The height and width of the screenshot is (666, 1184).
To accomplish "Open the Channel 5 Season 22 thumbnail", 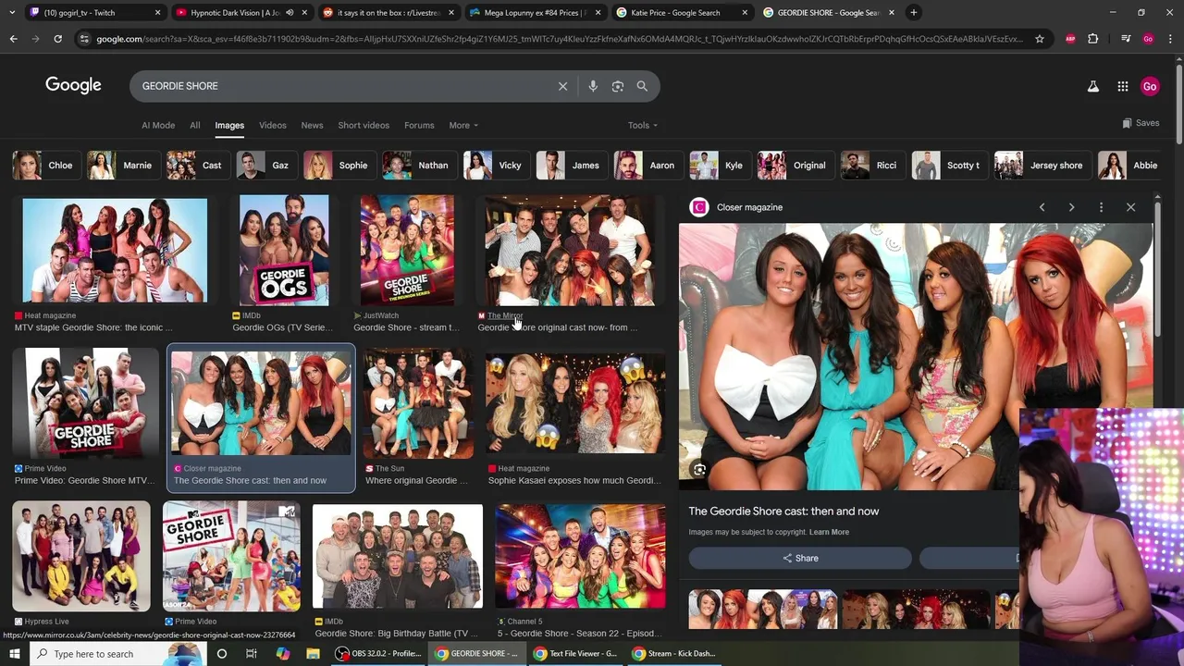I will tap(580, 556).
